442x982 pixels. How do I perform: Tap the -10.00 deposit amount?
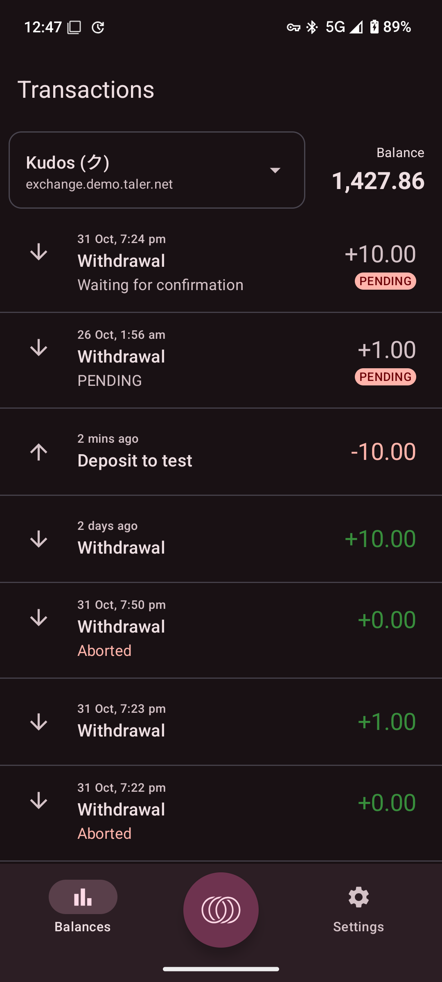coord(383,452)
